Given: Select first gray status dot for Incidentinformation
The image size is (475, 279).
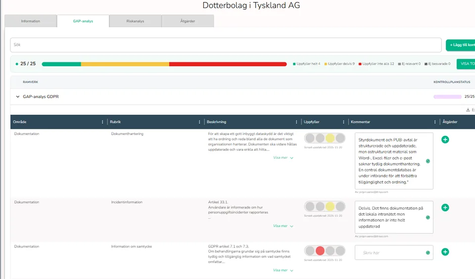Looking at the screenshot, I should click(310, 207).
